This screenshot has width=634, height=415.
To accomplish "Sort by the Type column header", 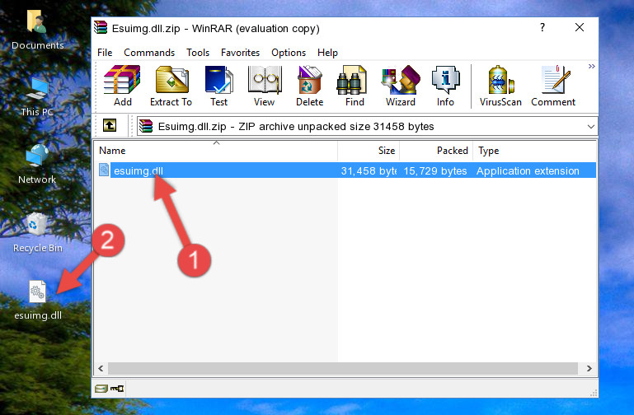I will [534, 151].
